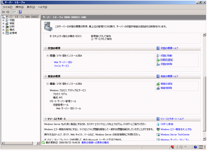Image resolution: width=207 pixels, height=151 pixels.
Task: Click main pane scrollbar down arrow
Action: [204, 139]
